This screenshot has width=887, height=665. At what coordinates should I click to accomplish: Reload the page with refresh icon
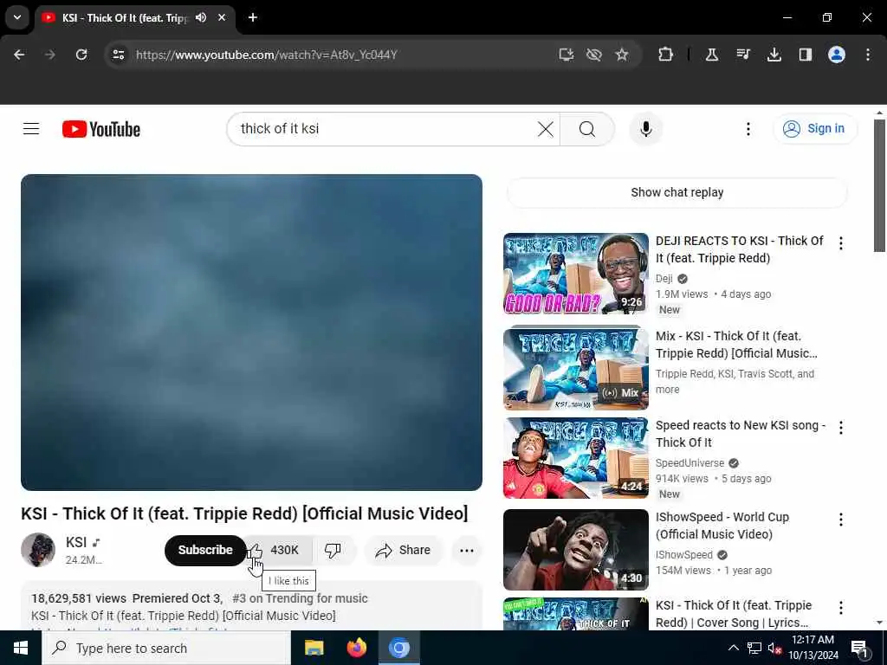81,55
